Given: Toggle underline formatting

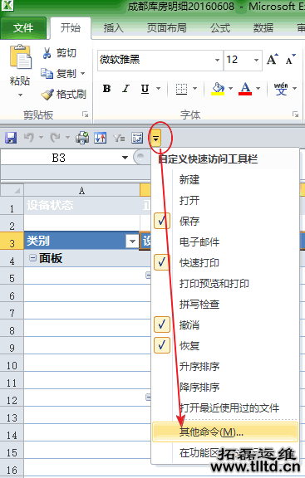Looking at the screenshot, I should [x=145, y=89].
